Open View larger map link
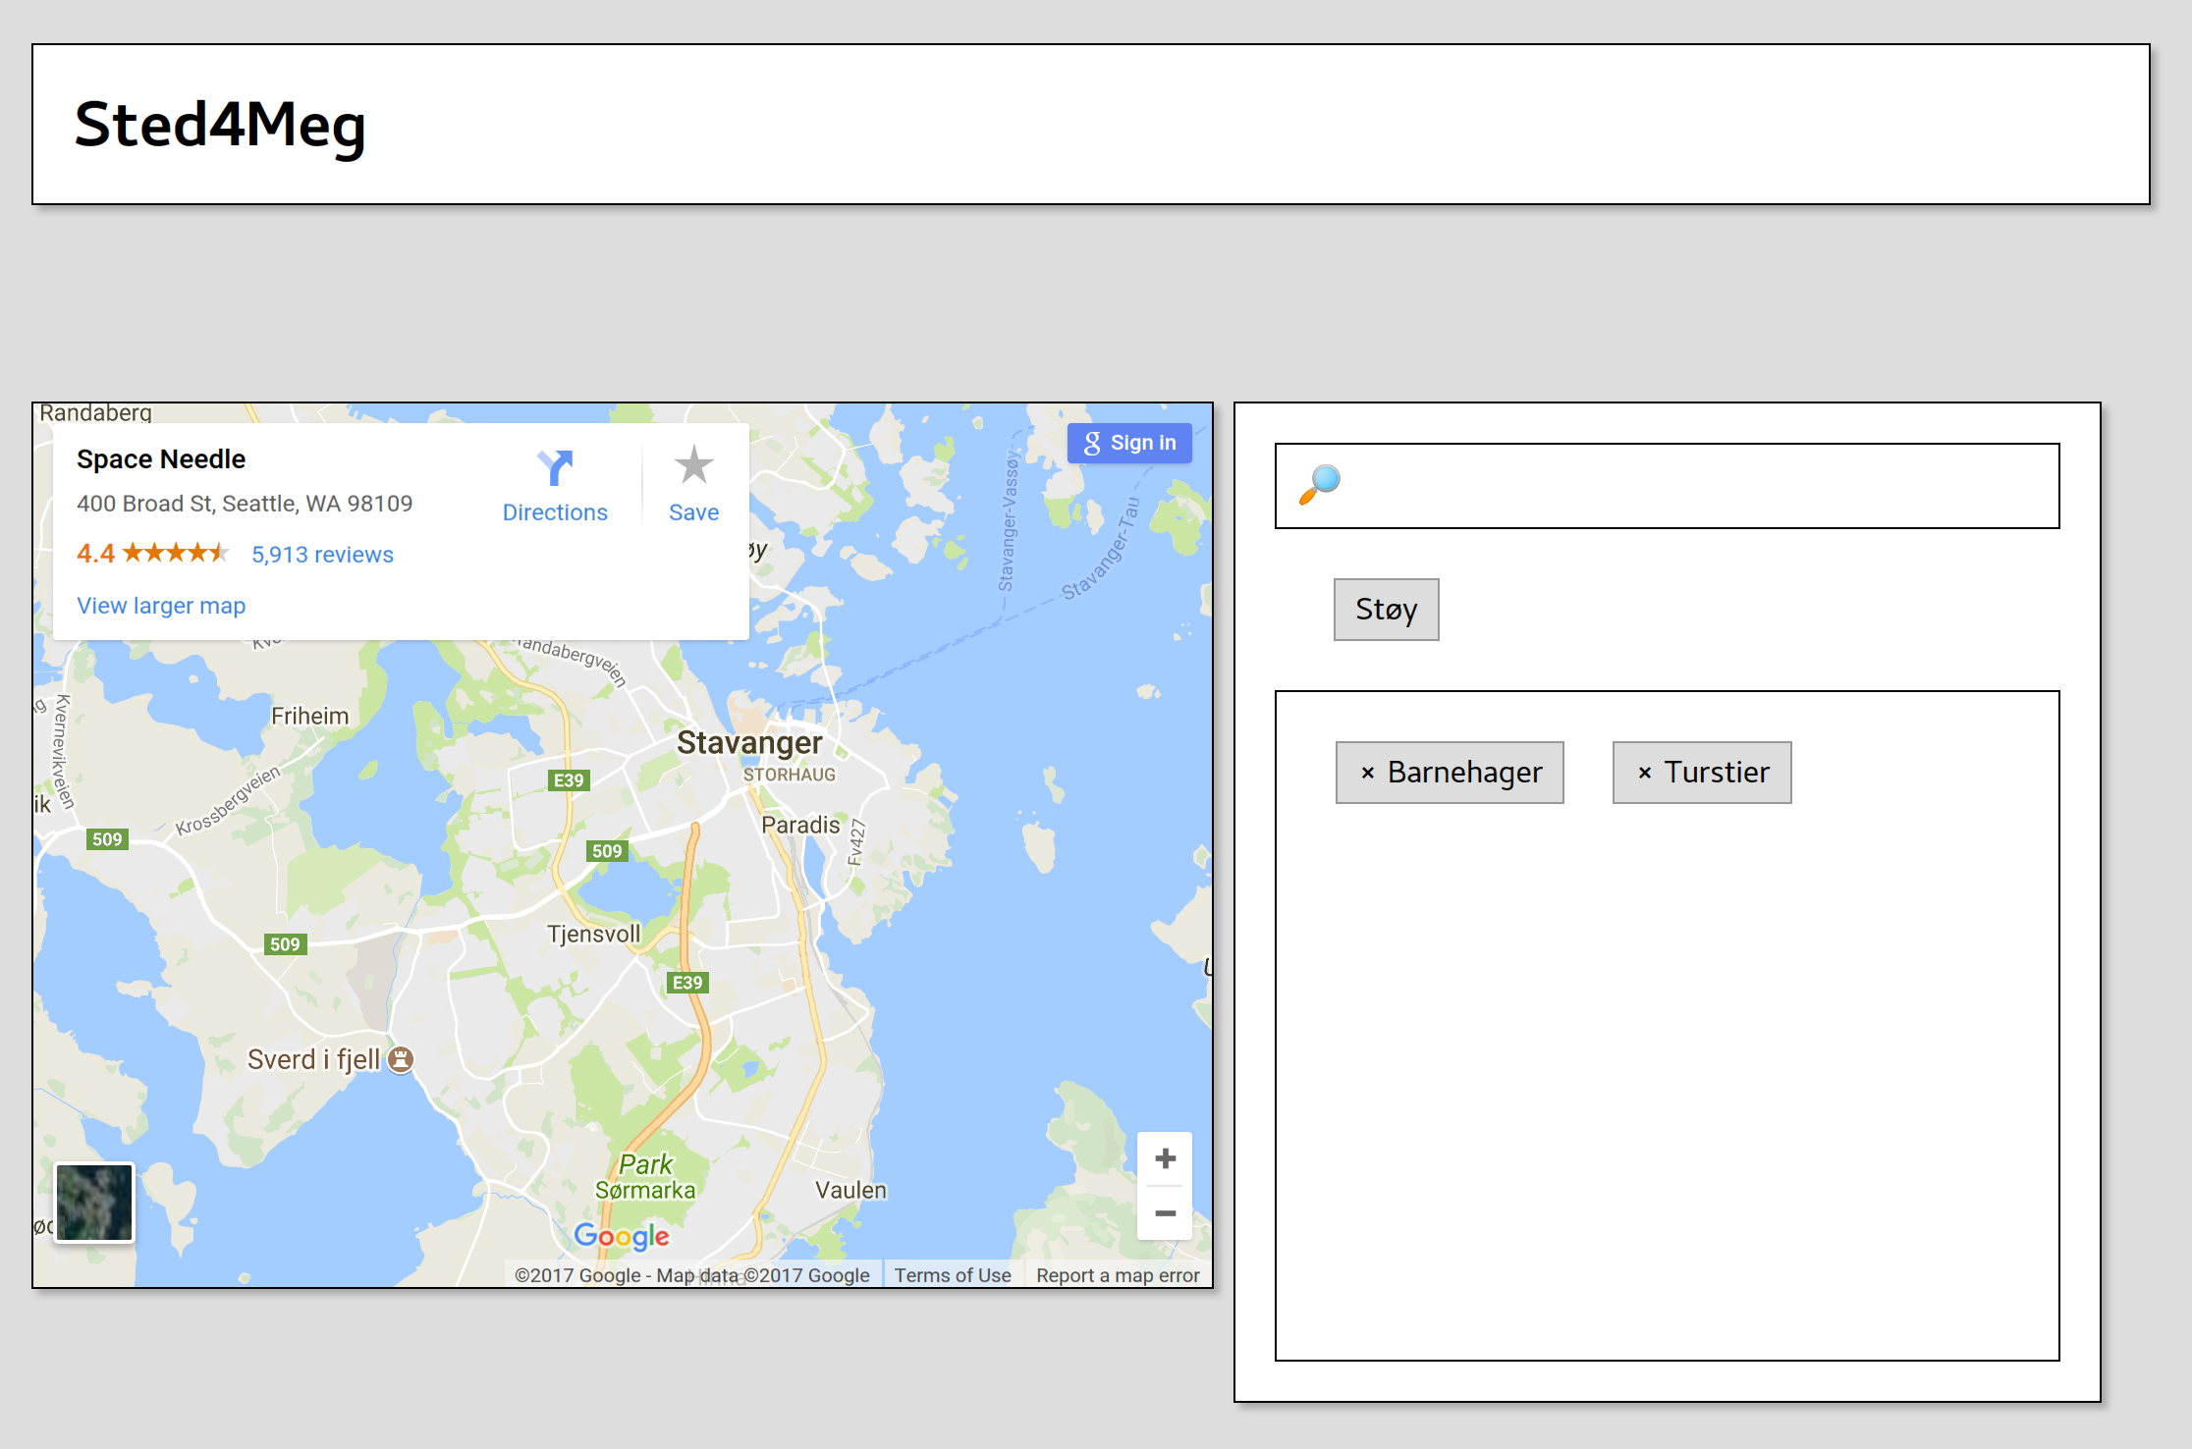2192x1449 pixels. [x=161, y=606]
